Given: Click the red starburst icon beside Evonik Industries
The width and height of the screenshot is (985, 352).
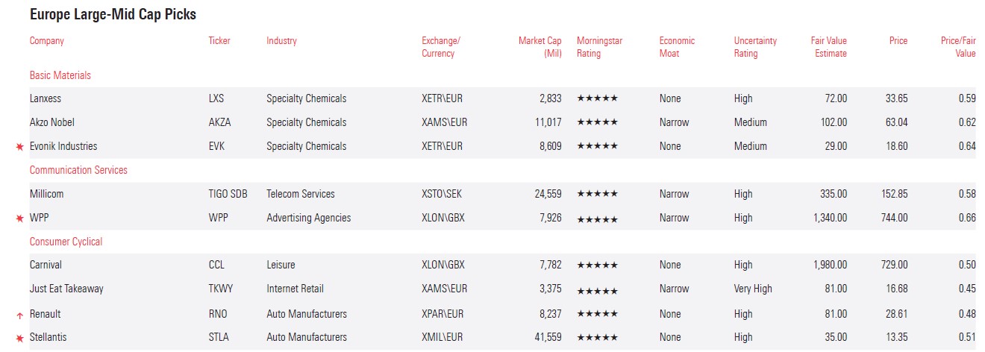Looking at the screenshot, I should 20,147.
